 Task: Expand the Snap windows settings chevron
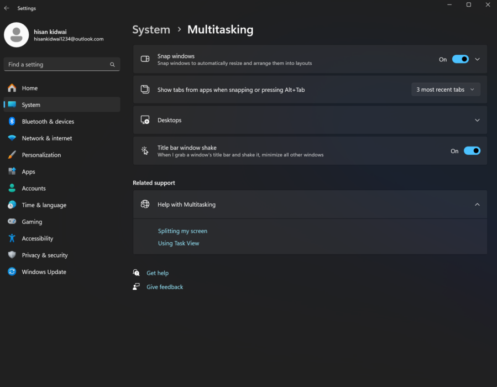(477, 59)
